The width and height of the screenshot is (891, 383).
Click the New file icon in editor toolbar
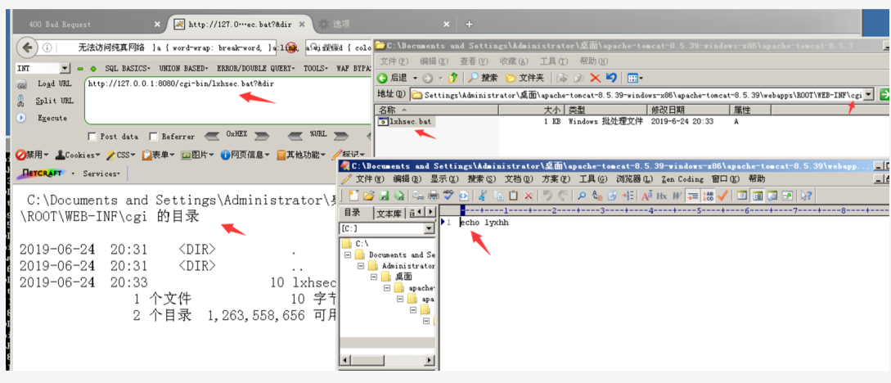[x=353, y=196]
